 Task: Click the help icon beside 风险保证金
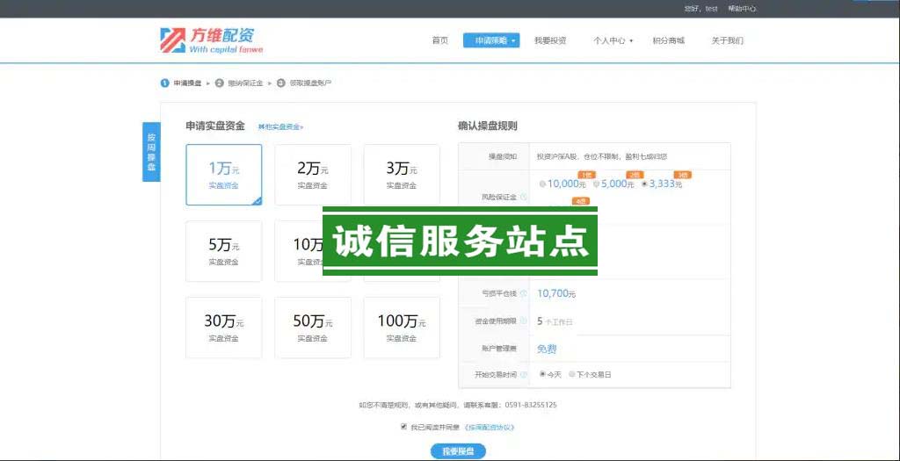[x=524, y=197]
